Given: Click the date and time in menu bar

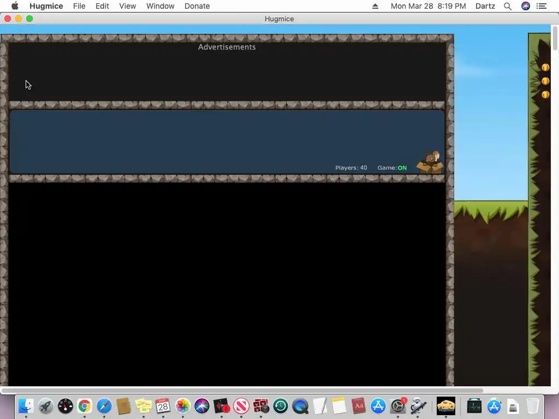Looking at the screenshot, I should tap(428, 6).
